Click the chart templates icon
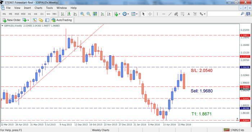The height and width of the screenshot is (132, 252). coord(133,14)
